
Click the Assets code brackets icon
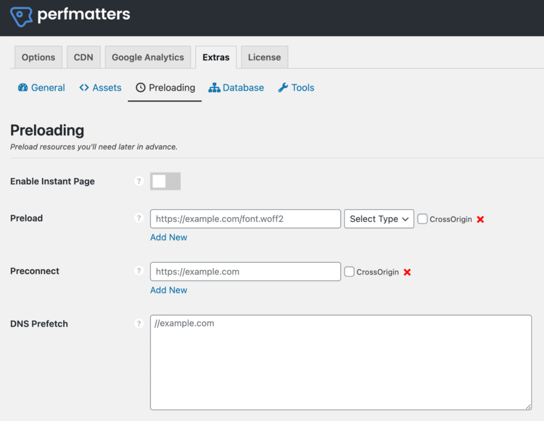click(84, 88)
